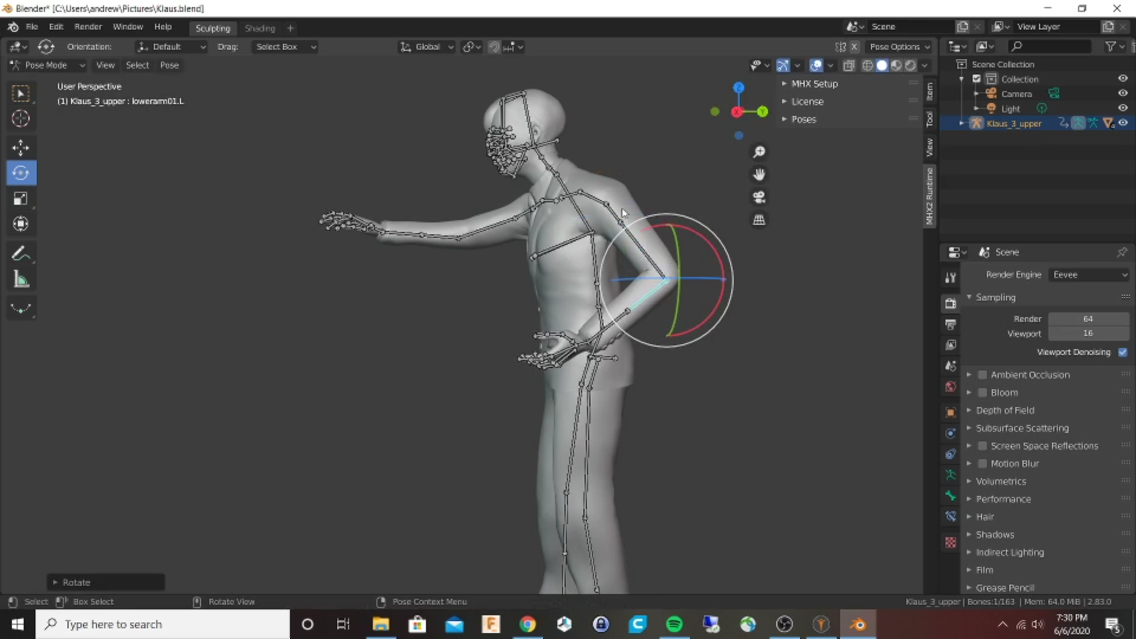Pick the Measure tool

[21, 279]
